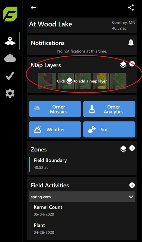This screenshot has width=142, height=242.
Task: Share this field using share icon
Action: click(x=131, y=7)
